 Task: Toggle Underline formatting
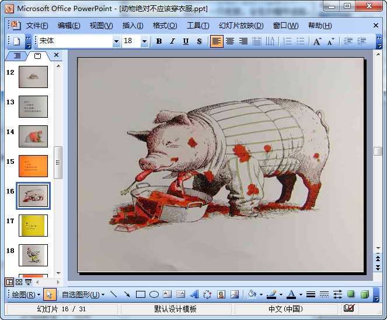coord(186,41)
